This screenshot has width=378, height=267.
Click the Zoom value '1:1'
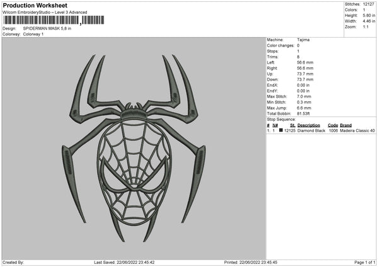click(365, 26)
